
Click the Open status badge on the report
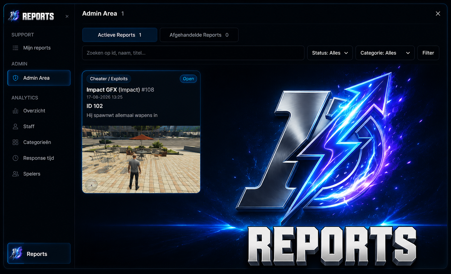(x=188, y=79)
